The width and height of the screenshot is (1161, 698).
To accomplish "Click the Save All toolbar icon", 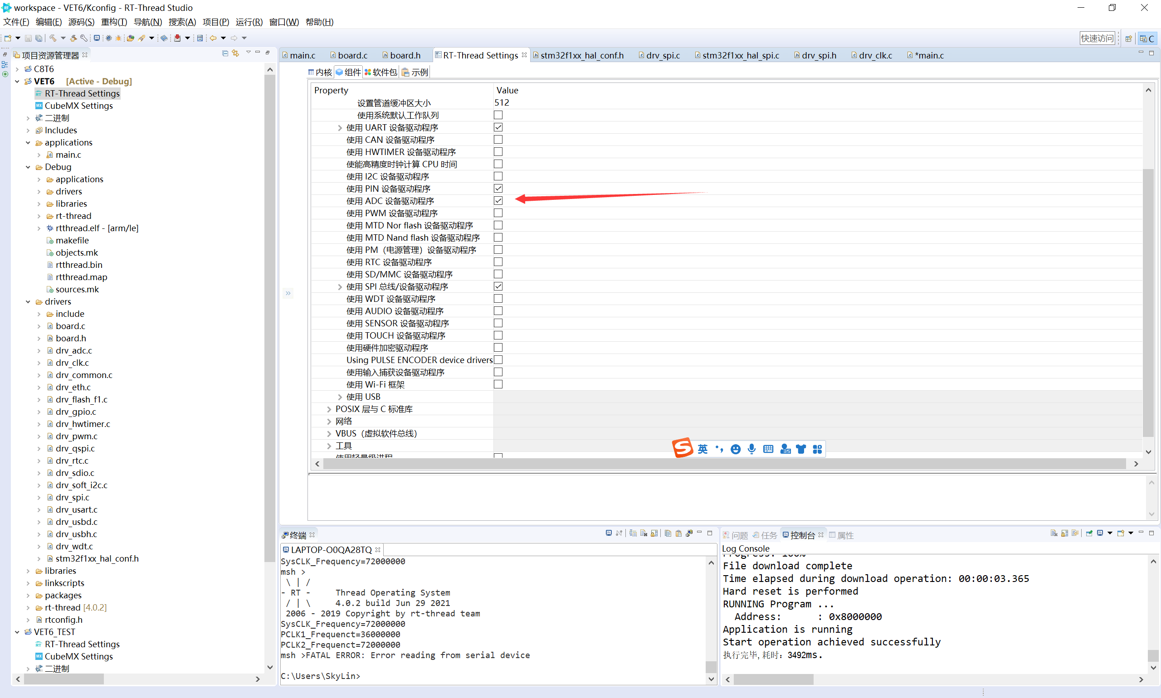I will 39,38.
